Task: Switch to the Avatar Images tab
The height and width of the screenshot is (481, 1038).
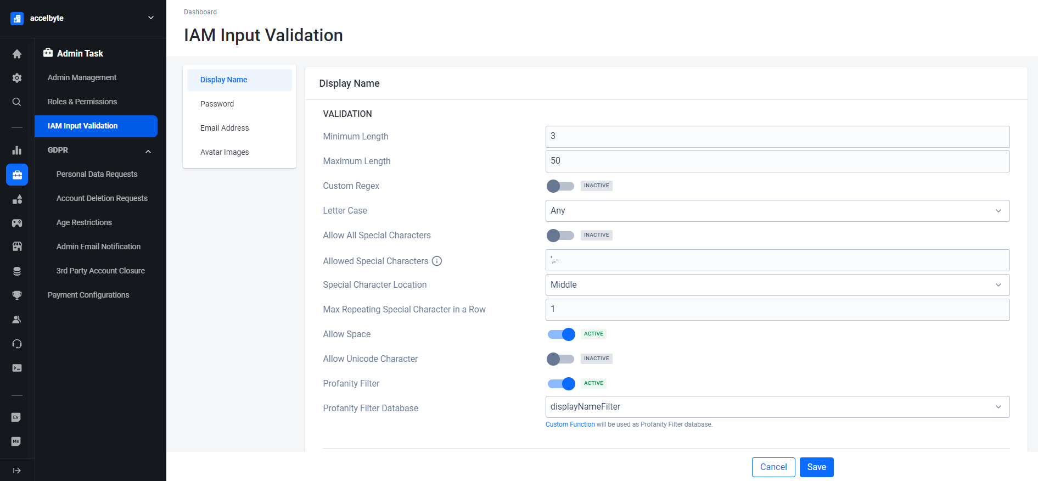Action: pos(239,153)
